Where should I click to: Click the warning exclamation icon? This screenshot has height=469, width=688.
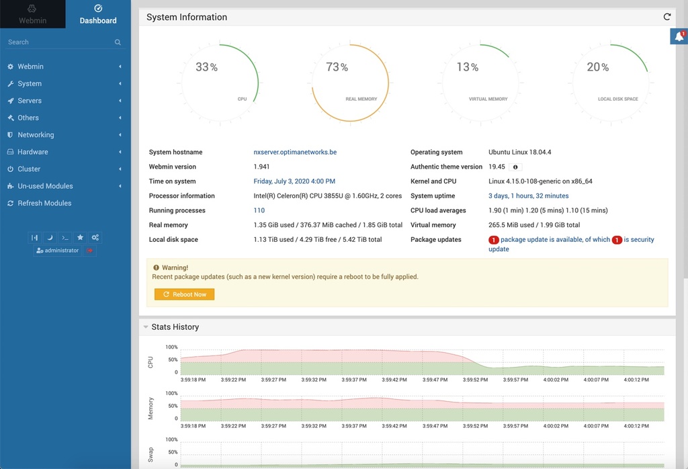point(156,267)
